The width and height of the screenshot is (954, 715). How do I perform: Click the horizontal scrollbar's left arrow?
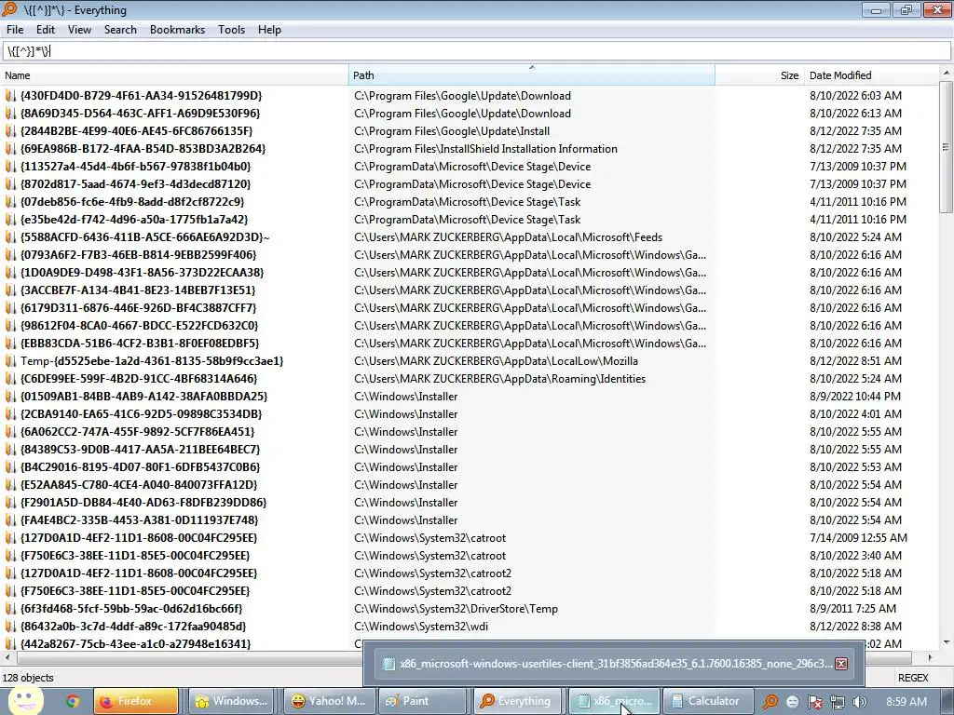[x=7, y=657]
